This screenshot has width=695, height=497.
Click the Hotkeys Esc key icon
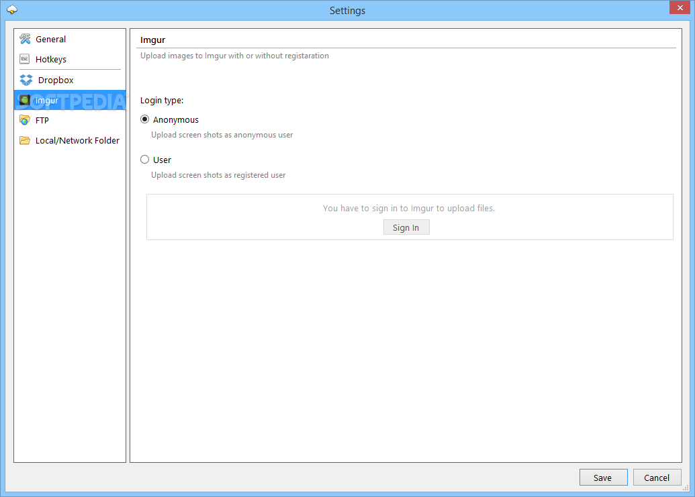point(25,59)
